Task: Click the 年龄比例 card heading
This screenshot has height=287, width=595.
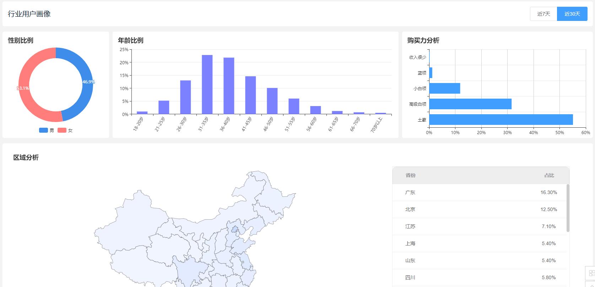Action: click(x=131, y=40)
